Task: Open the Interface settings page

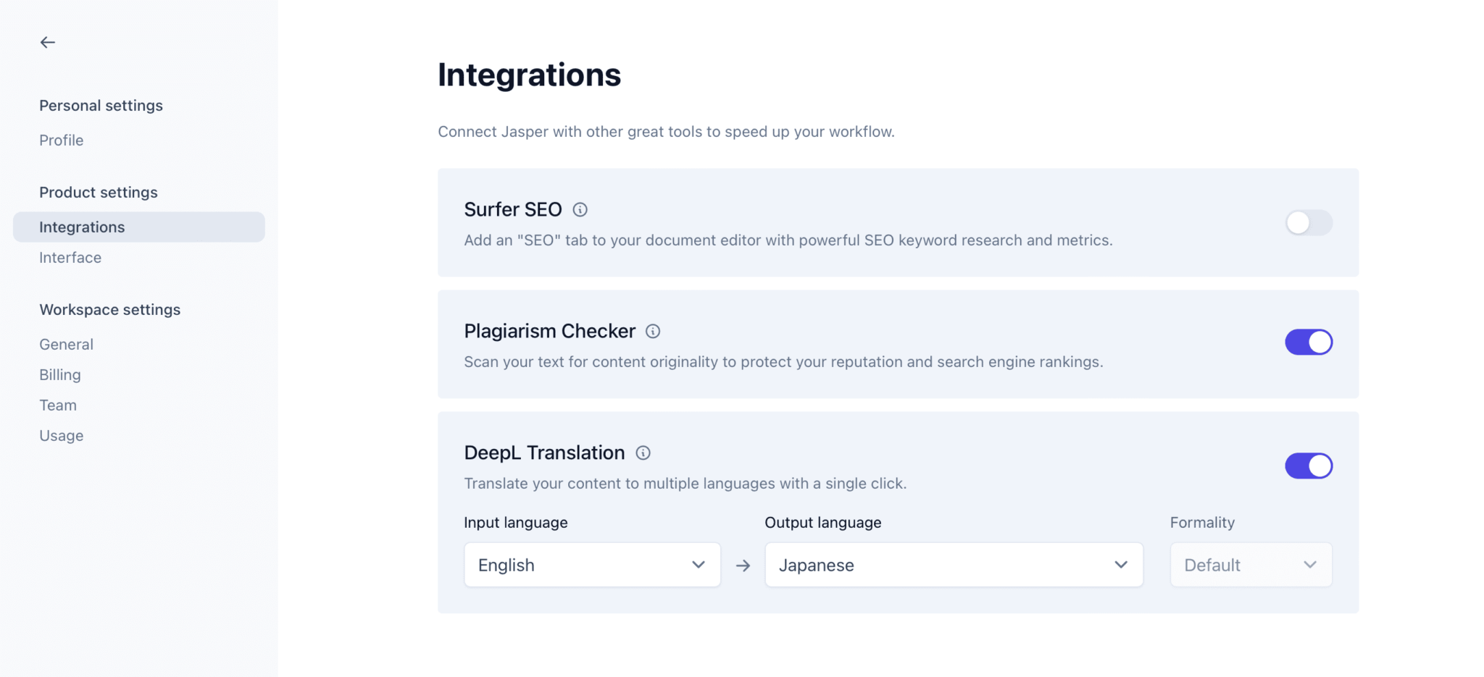Action: (70, 258)
